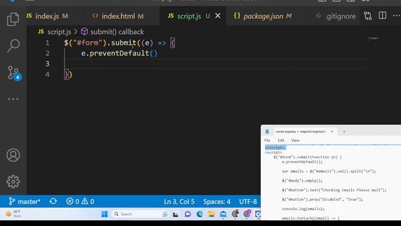Click the Bing icon in the search box
401x226 pixels.
click(165, 214)
